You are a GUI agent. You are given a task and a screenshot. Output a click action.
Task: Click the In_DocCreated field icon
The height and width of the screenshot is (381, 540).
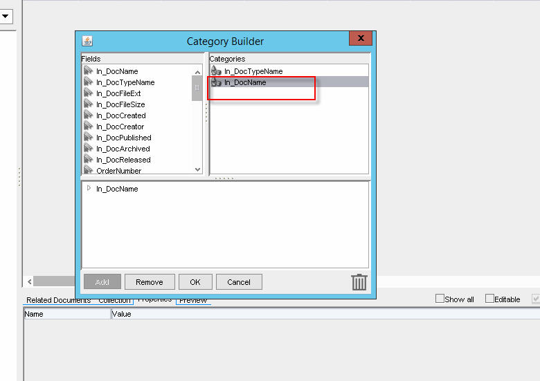point(88,115)
